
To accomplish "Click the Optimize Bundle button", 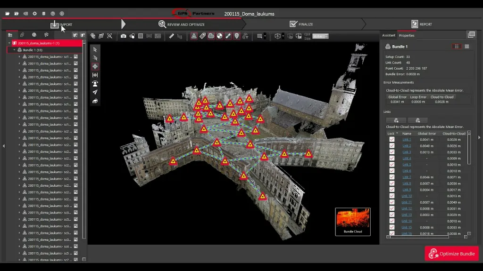I will [x=451, y=254].
